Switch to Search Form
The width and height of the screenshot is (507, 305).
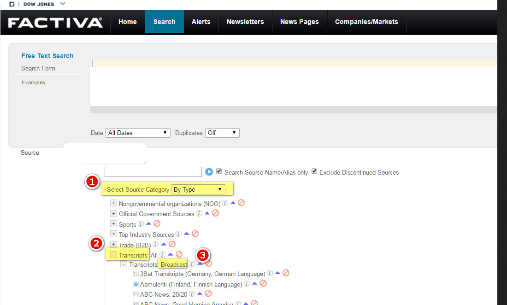click(38, 69)
